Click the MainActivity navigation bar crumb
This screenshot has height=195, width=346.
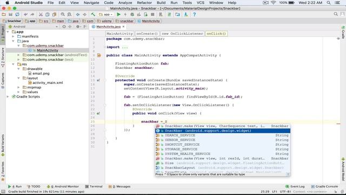149,21
